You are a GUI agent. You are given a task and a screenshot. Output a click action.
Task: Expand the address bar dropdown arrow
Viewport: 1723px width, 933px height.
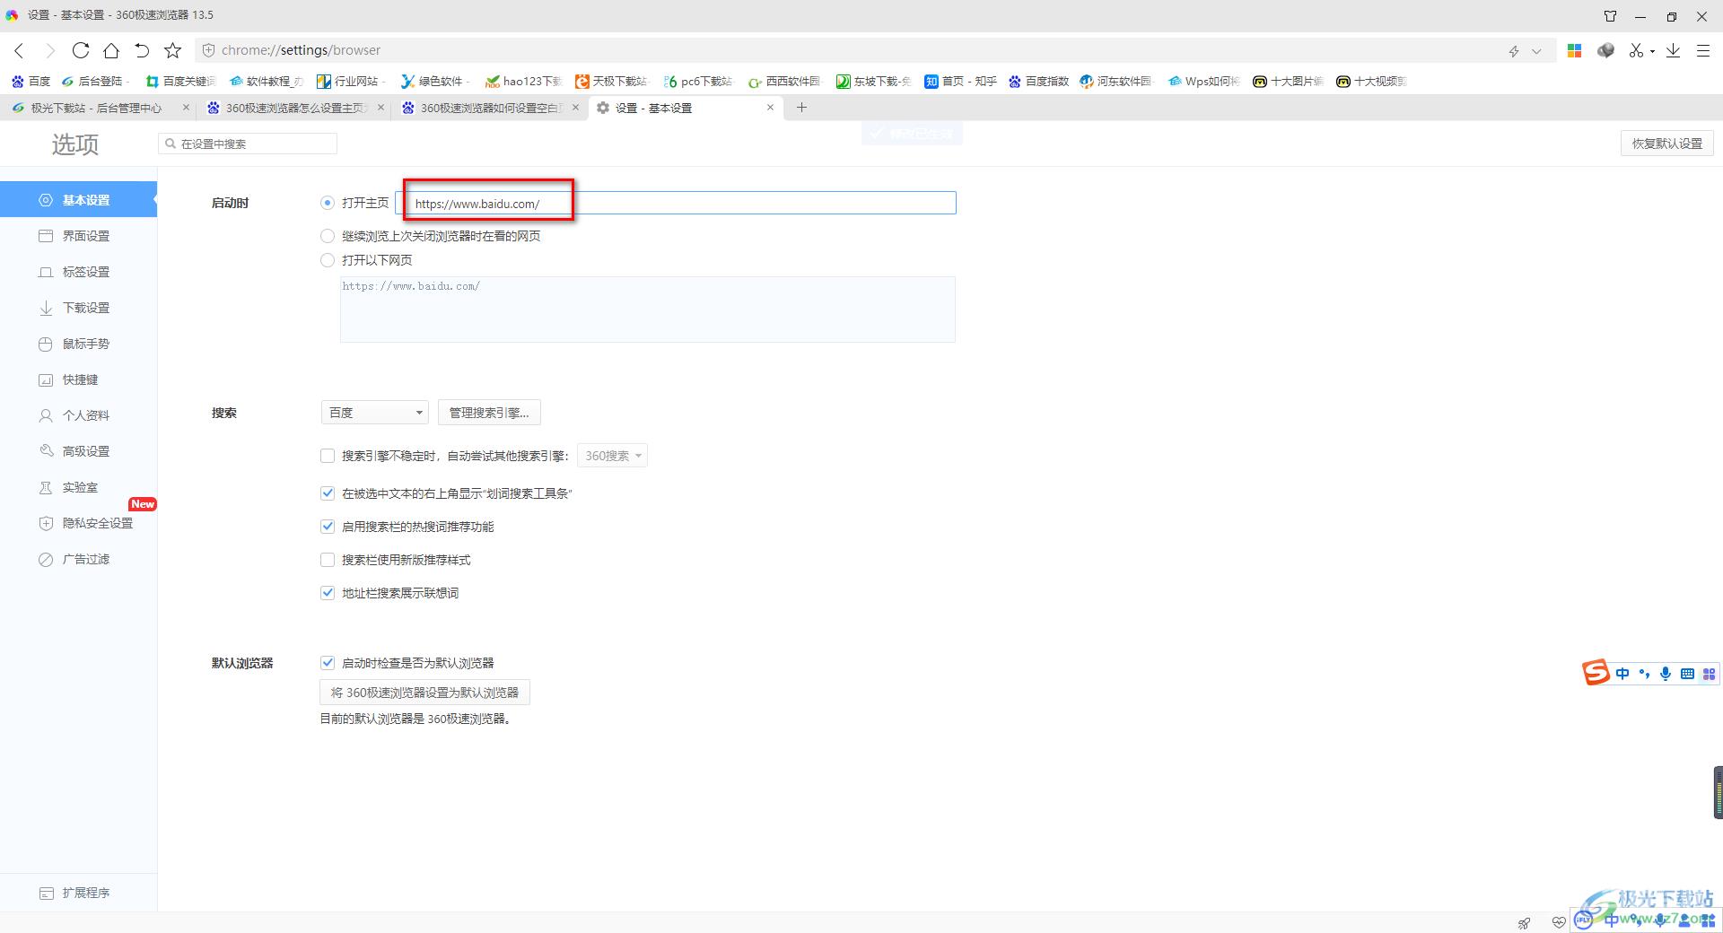(1536, 51)
